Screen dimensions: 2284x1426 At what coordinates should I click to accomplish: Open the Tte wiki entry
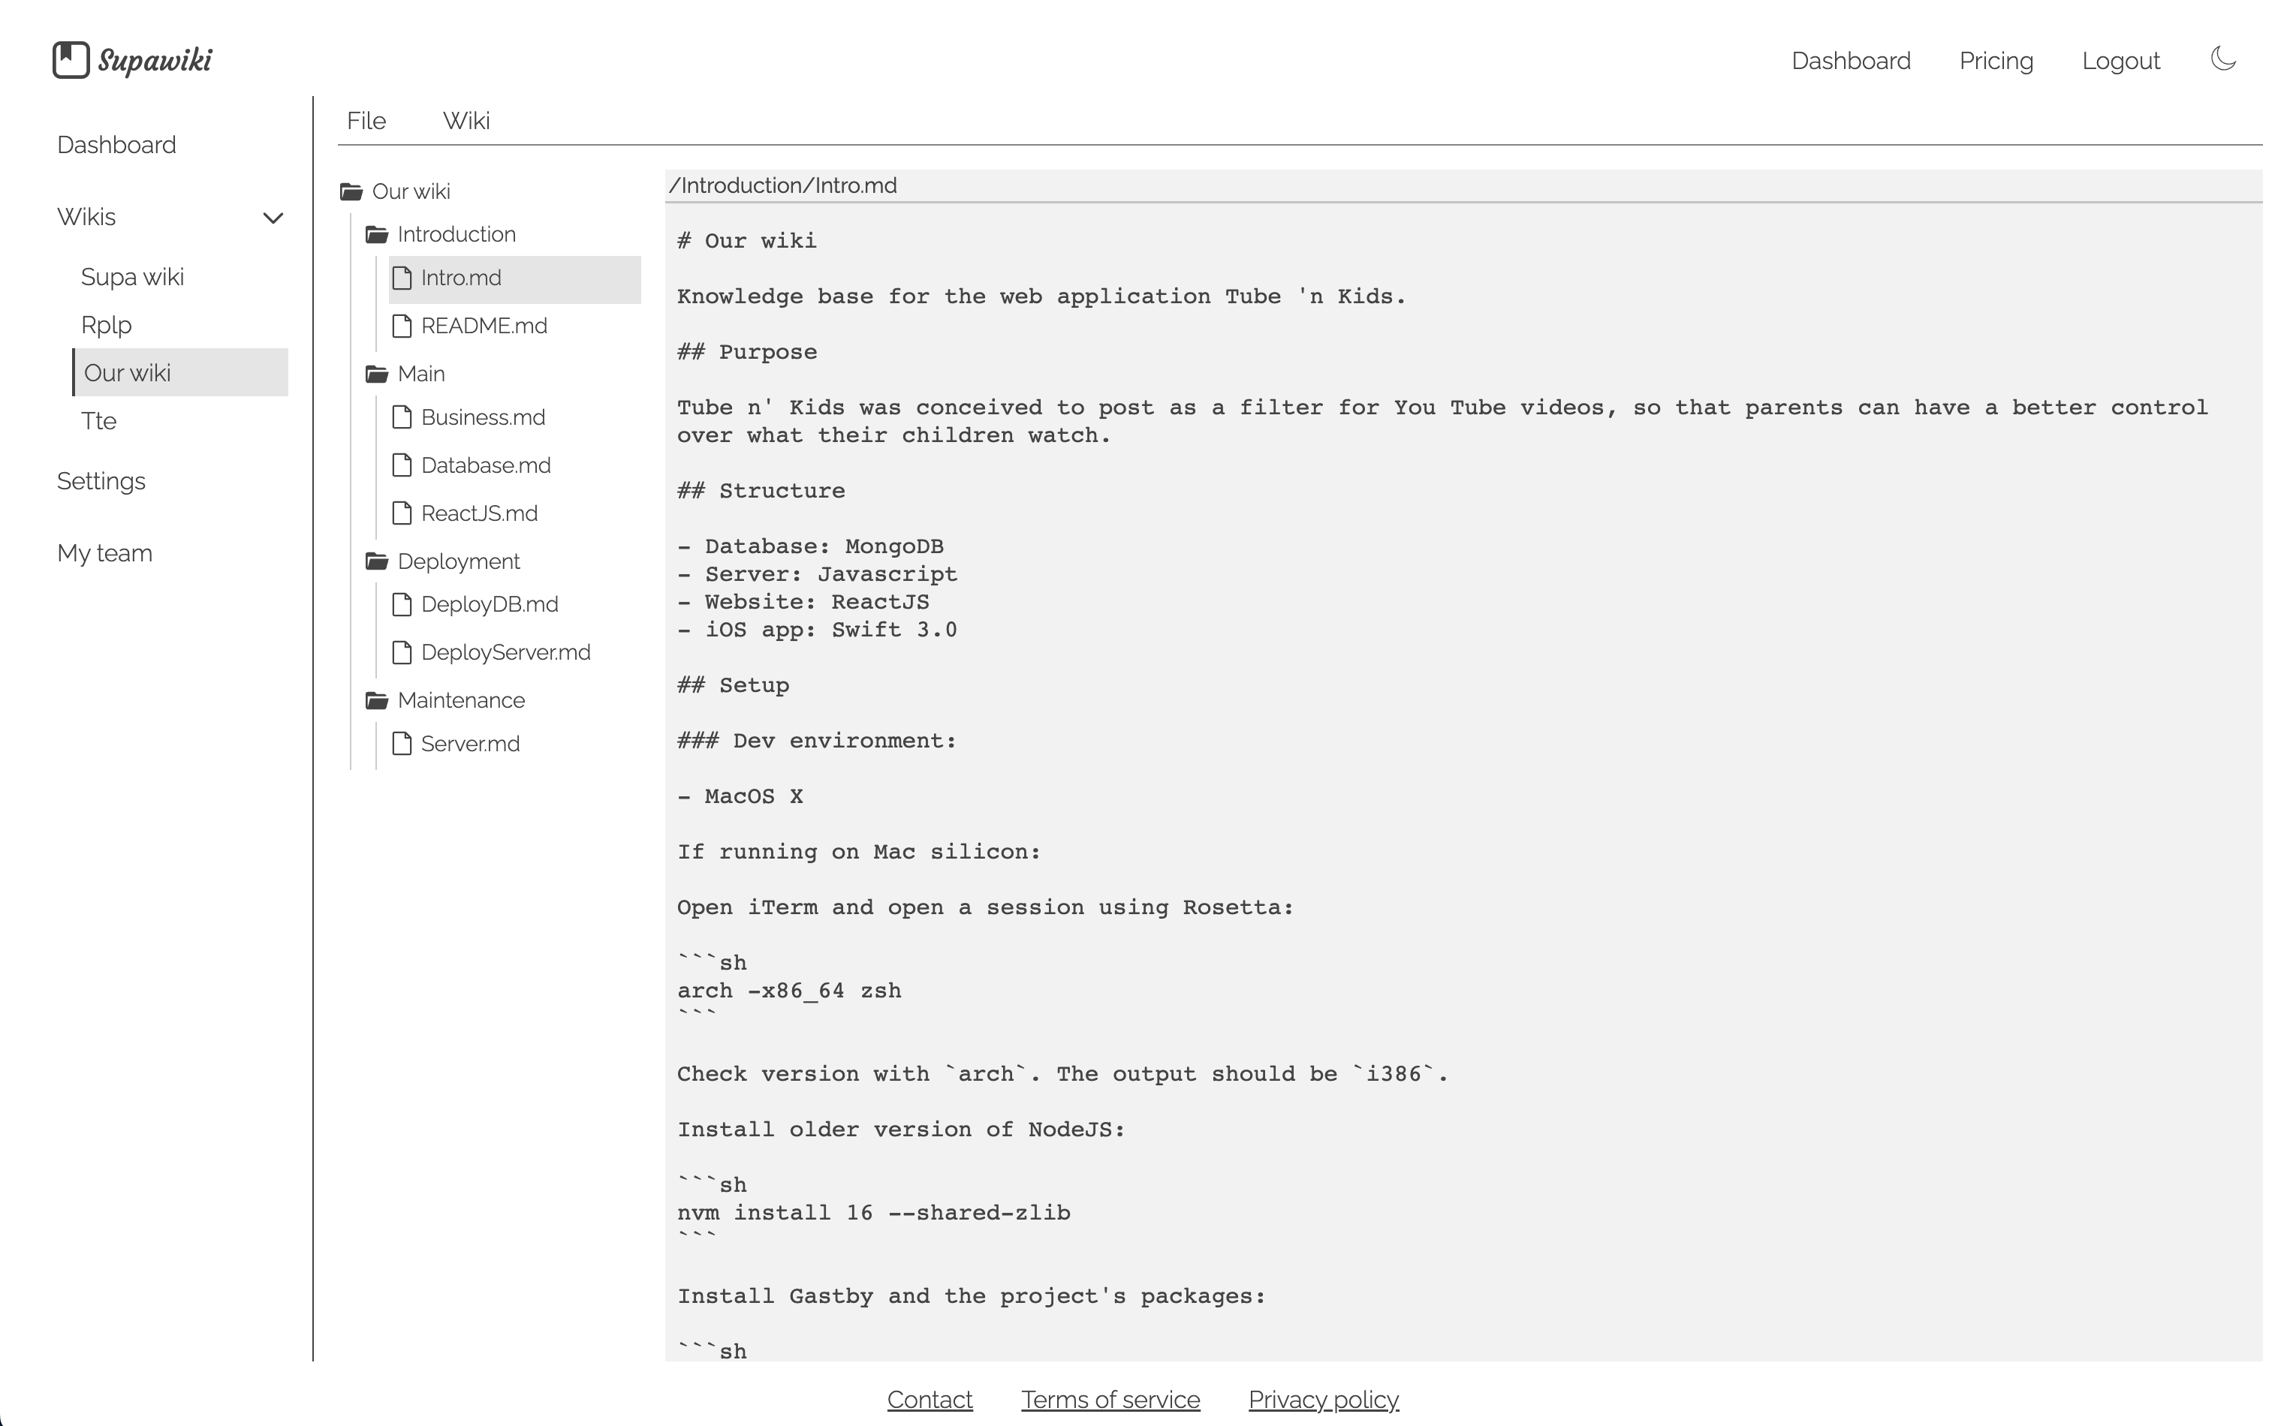tap(99, 422)
